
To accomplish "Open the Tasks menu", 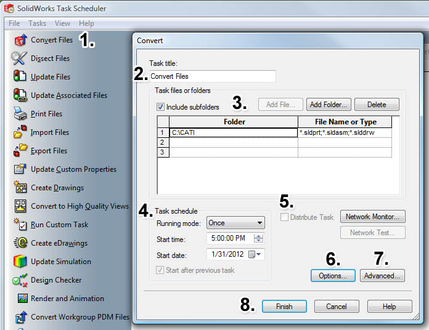I will tap(38, 23).
